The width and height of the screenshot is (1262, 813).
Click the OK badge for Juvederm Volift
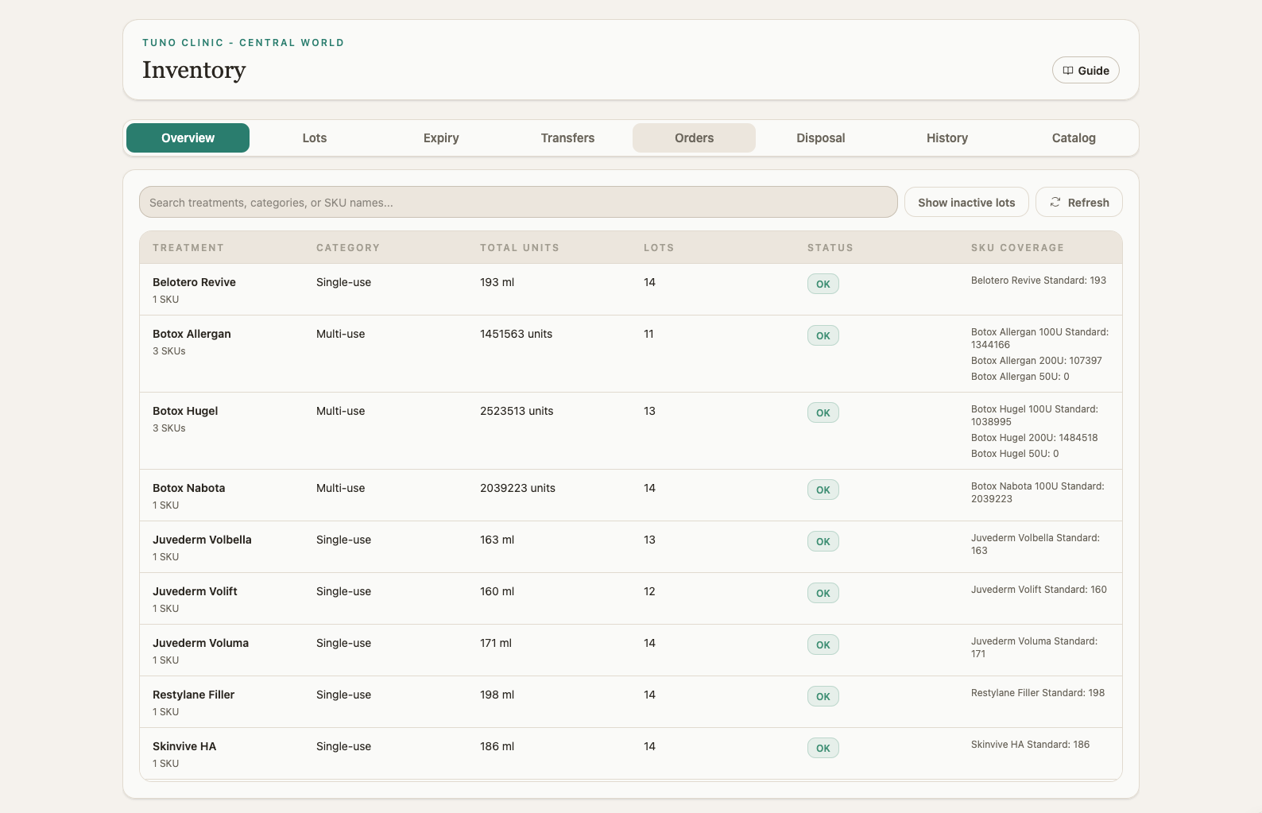click(823, 593)
